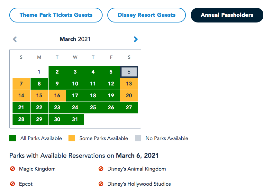263x195 pixels.
Task: Click unavailable icon beside Disney's Hollywood Studios
Action: coord(101,184)
